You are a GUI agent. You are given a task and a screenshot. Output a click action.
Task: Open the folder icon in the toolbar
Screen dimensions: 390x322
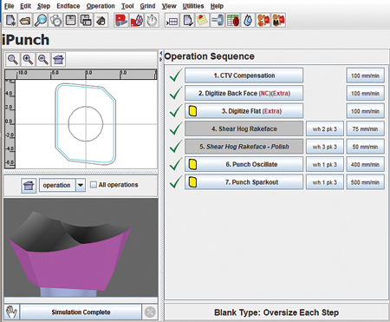point(25,21)
